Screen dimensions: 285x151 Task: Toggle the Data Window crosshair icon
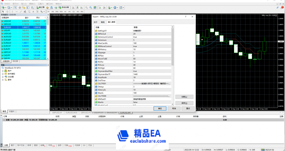point(20,8)
